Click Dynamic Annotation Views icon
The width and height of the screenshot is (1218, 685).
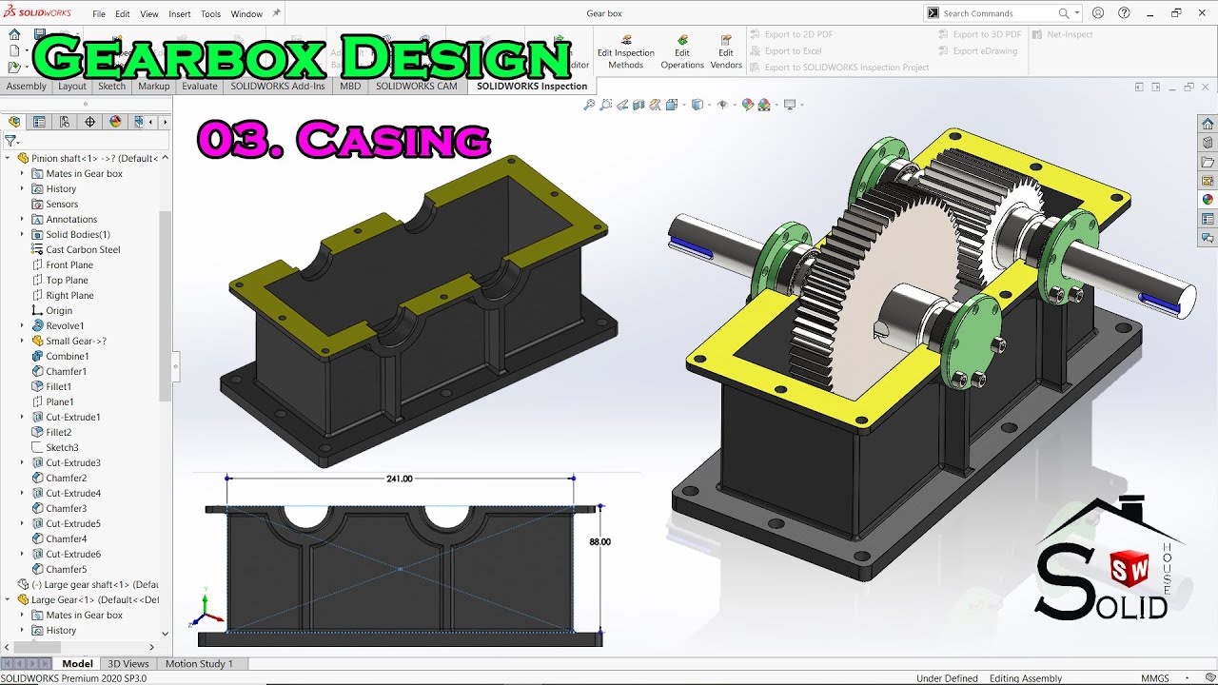tap(655, 105)
